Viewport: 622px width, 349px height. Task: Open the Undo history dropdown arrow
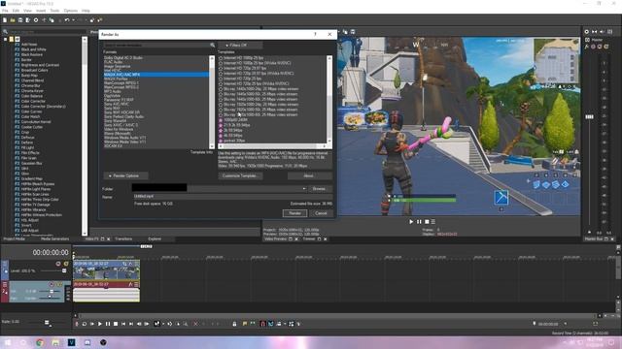click(x=73, y=19)
